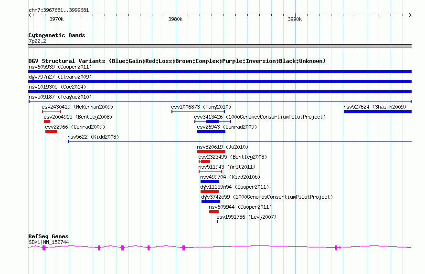
Task: Select red bar under nsv820619
Action: point(211,152)
